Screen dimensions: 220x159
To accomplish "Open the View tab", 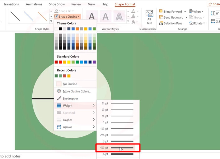I will point(91,4).
